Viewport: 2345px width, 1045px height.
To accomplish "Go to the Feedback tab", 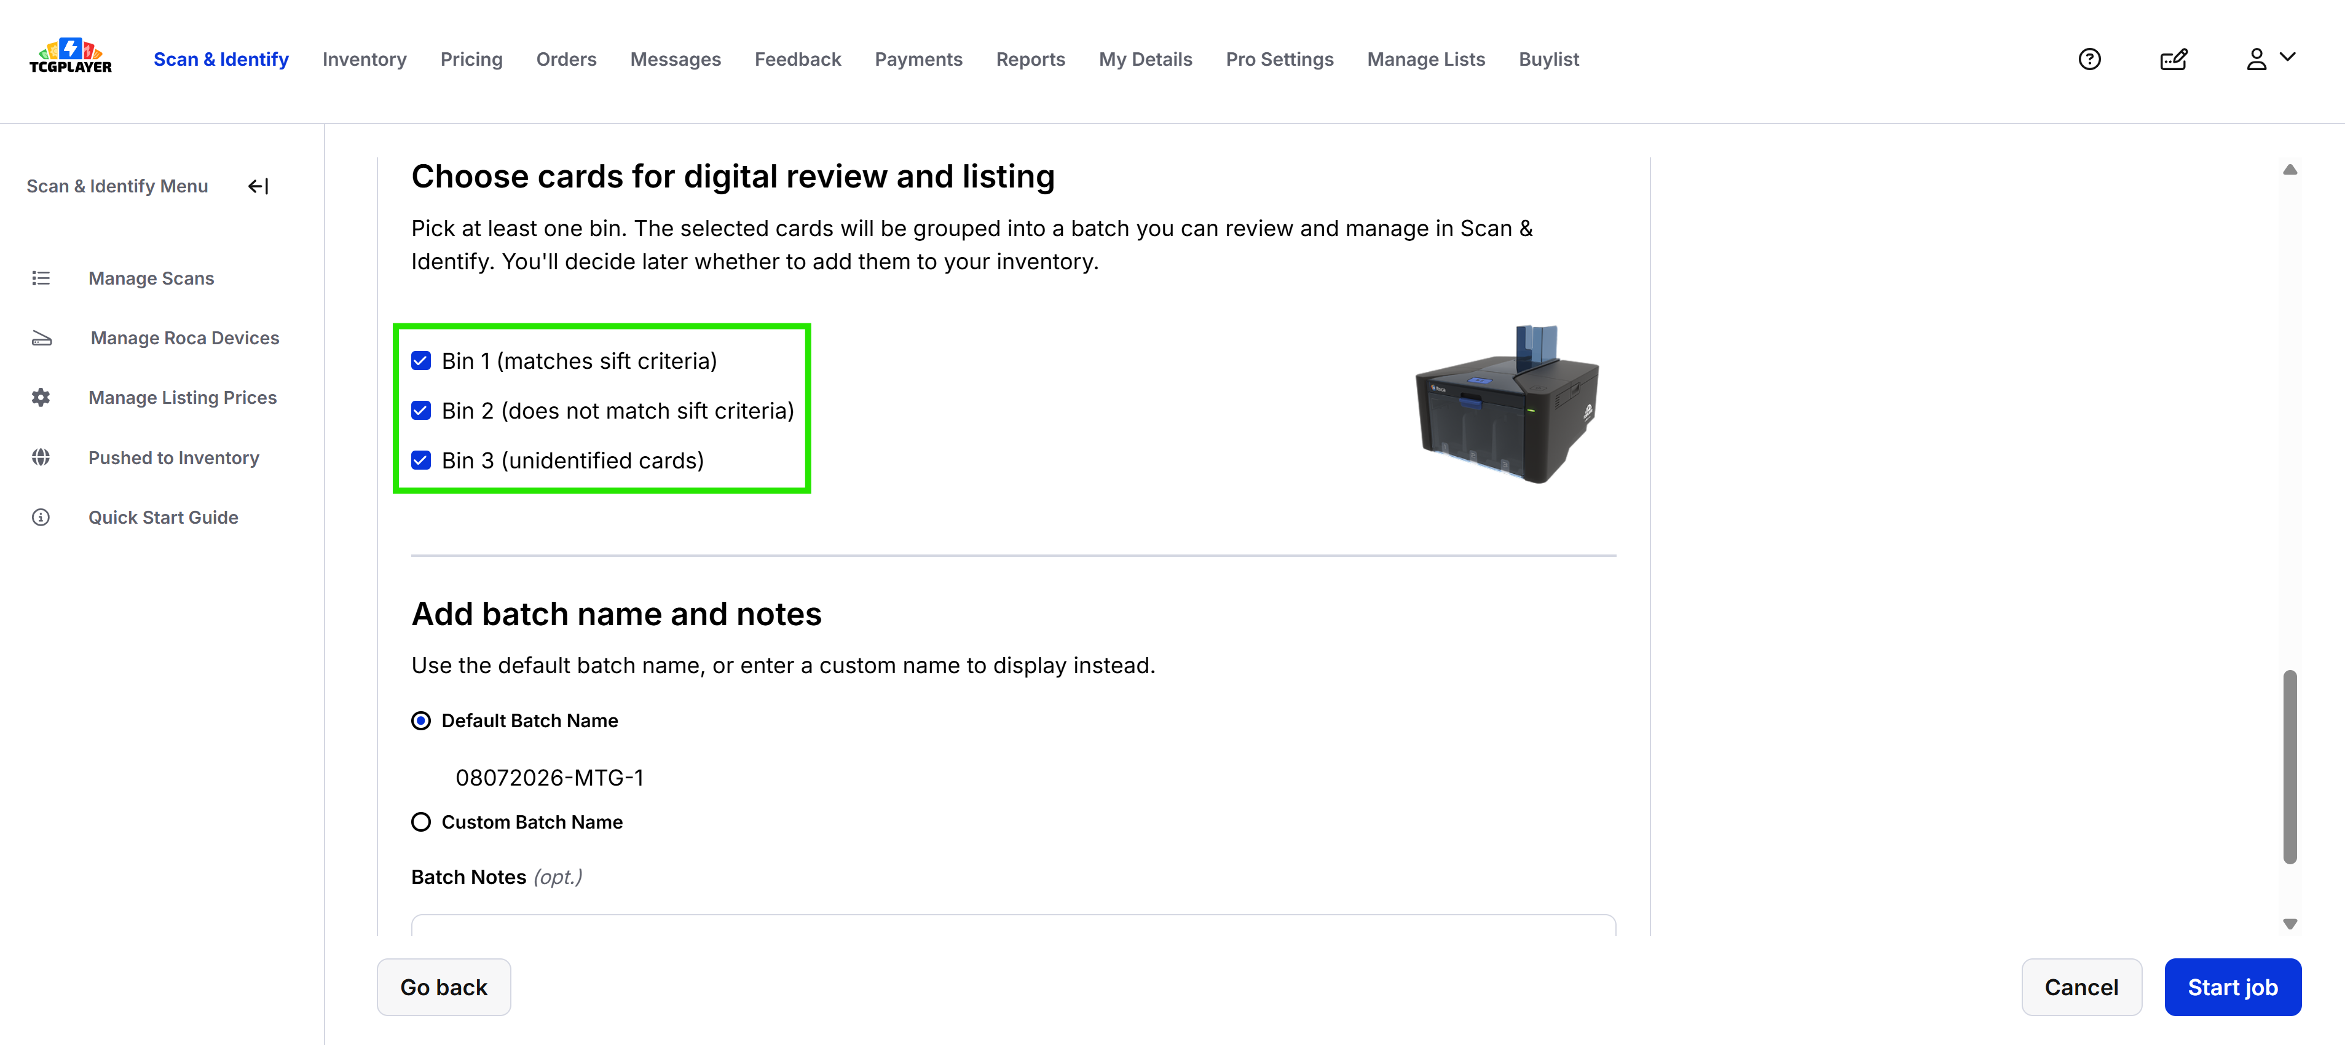I will 797,59.
